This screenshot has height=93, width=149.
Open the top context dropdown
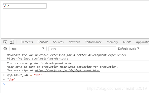point(28,49)
